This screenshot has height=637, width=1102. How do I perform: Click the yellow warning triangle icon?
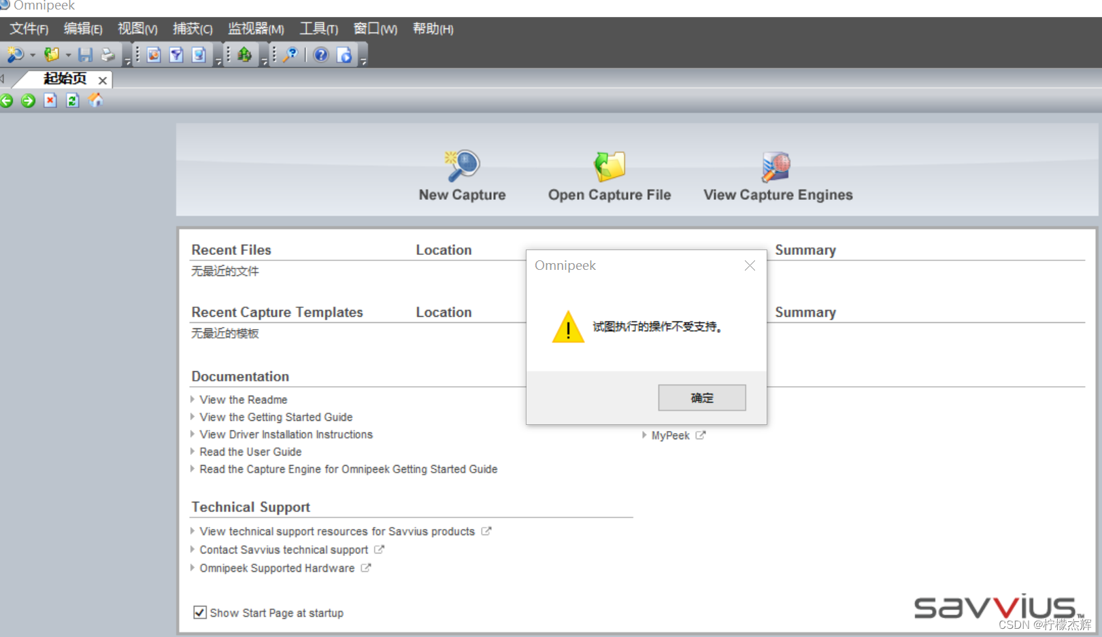point(568,327)
